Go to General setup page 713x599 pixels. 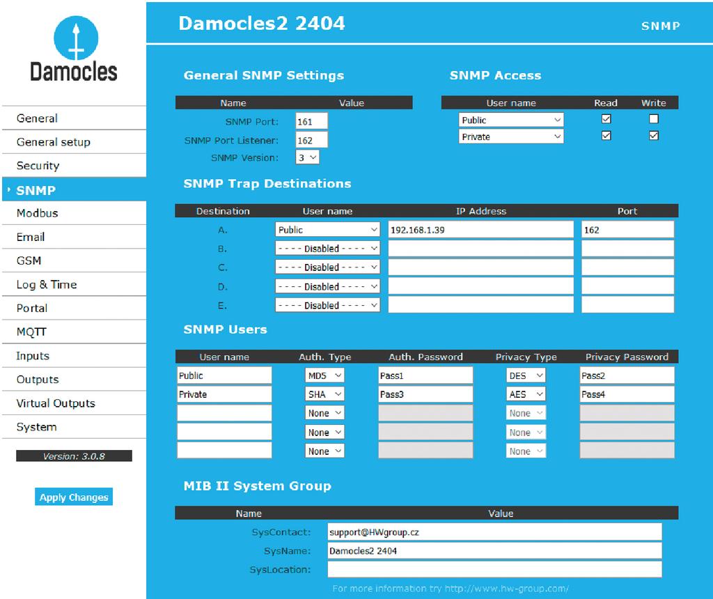[x=74, y=142]
